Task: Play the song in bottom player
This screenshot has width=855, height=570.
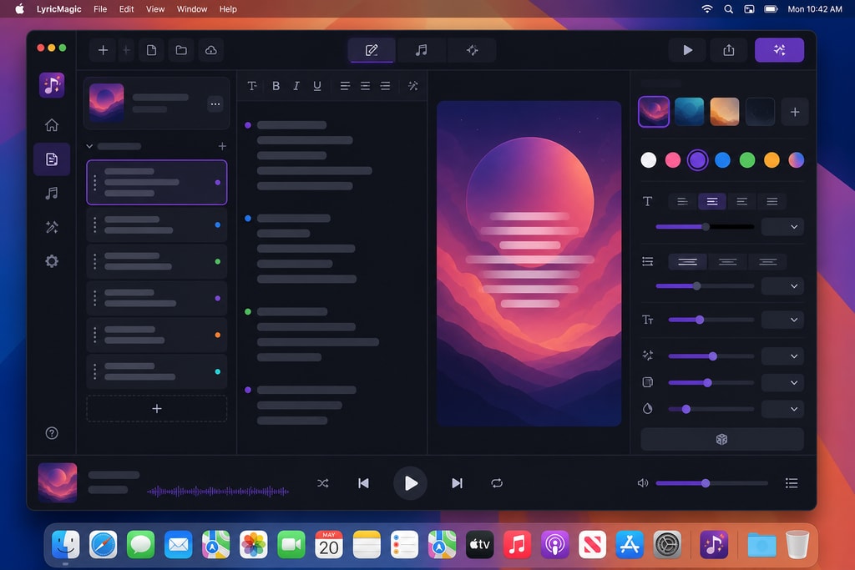Action: [x=410, y=483]
